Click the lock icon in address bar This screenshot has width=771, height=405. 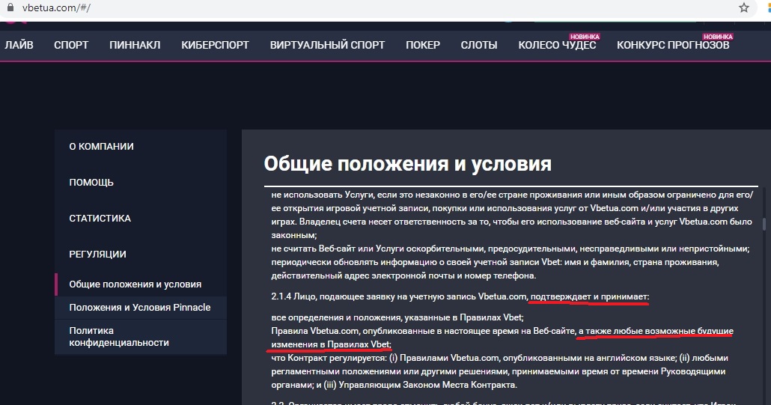click(10, 7)
